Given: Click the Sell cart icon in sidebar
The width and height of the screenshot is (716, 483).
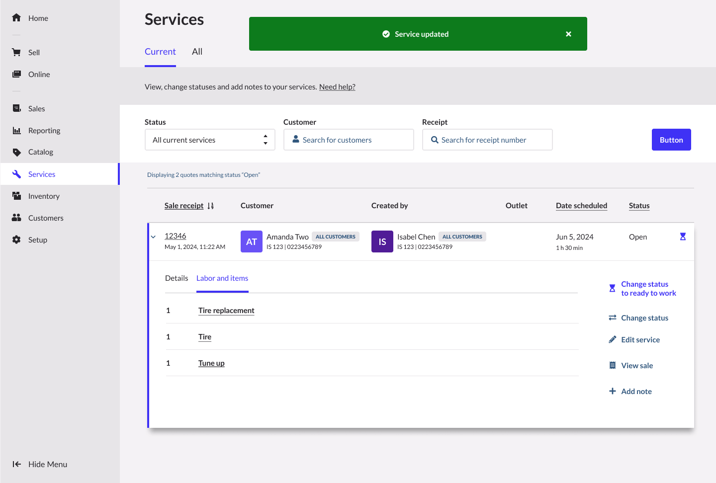Looking at the screenshot, I should [x=16, y=52].
